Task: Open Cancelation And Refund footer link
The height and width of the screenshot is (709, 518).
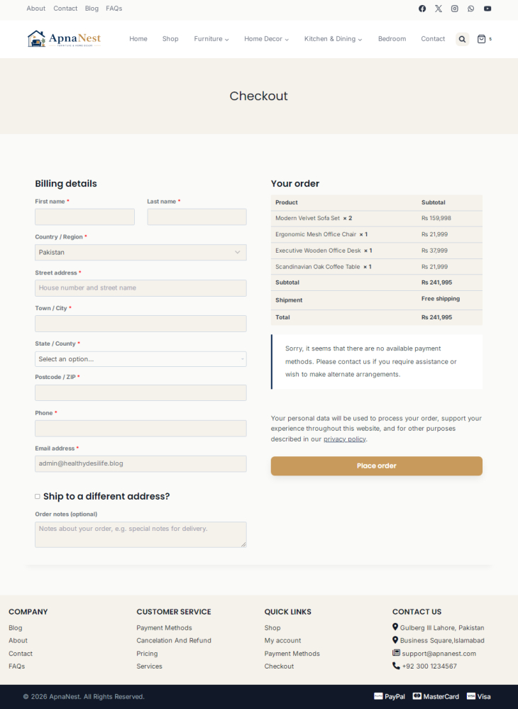Action: point(174,640)
